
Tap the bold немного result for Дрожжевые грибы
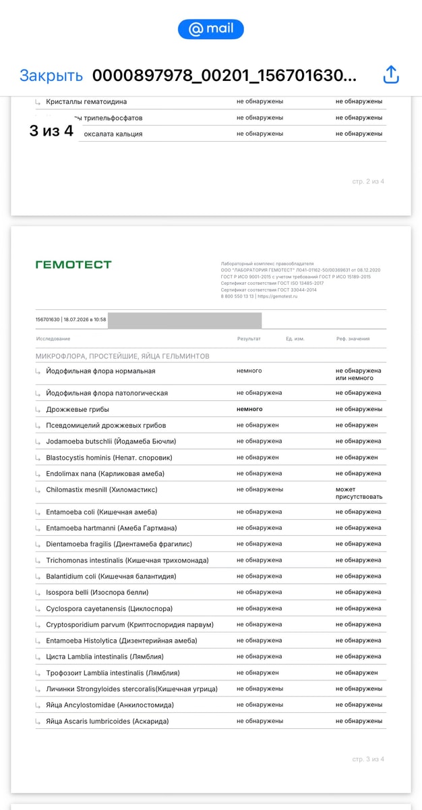point(249,409)
